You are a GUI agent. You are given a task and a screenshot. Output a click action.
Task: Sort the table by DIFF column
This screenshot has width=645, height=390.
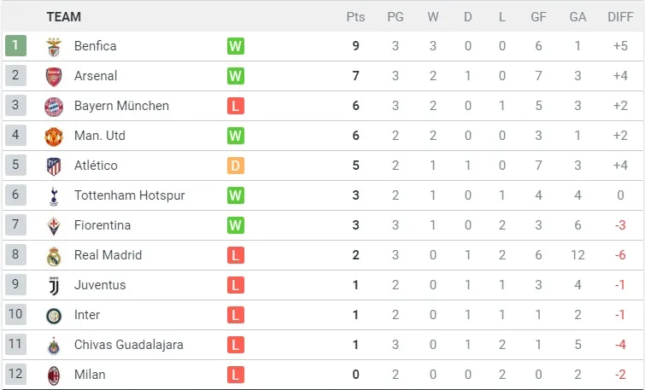tap(620, 17)
